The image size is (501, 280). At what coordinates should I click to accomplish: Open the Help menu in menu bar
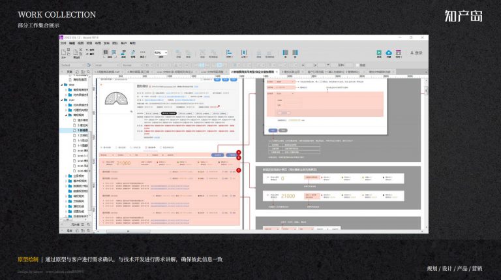(x=132, y=43)
